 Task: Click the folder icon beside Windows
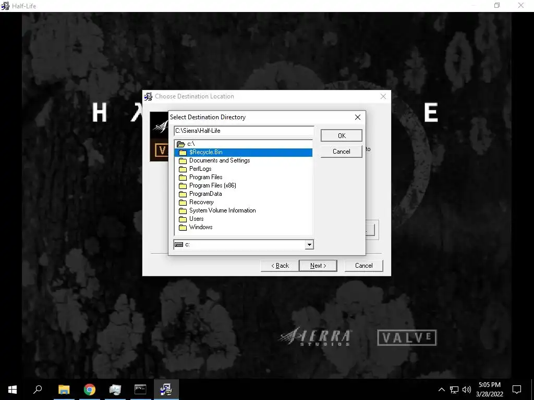tap(183, 228)
